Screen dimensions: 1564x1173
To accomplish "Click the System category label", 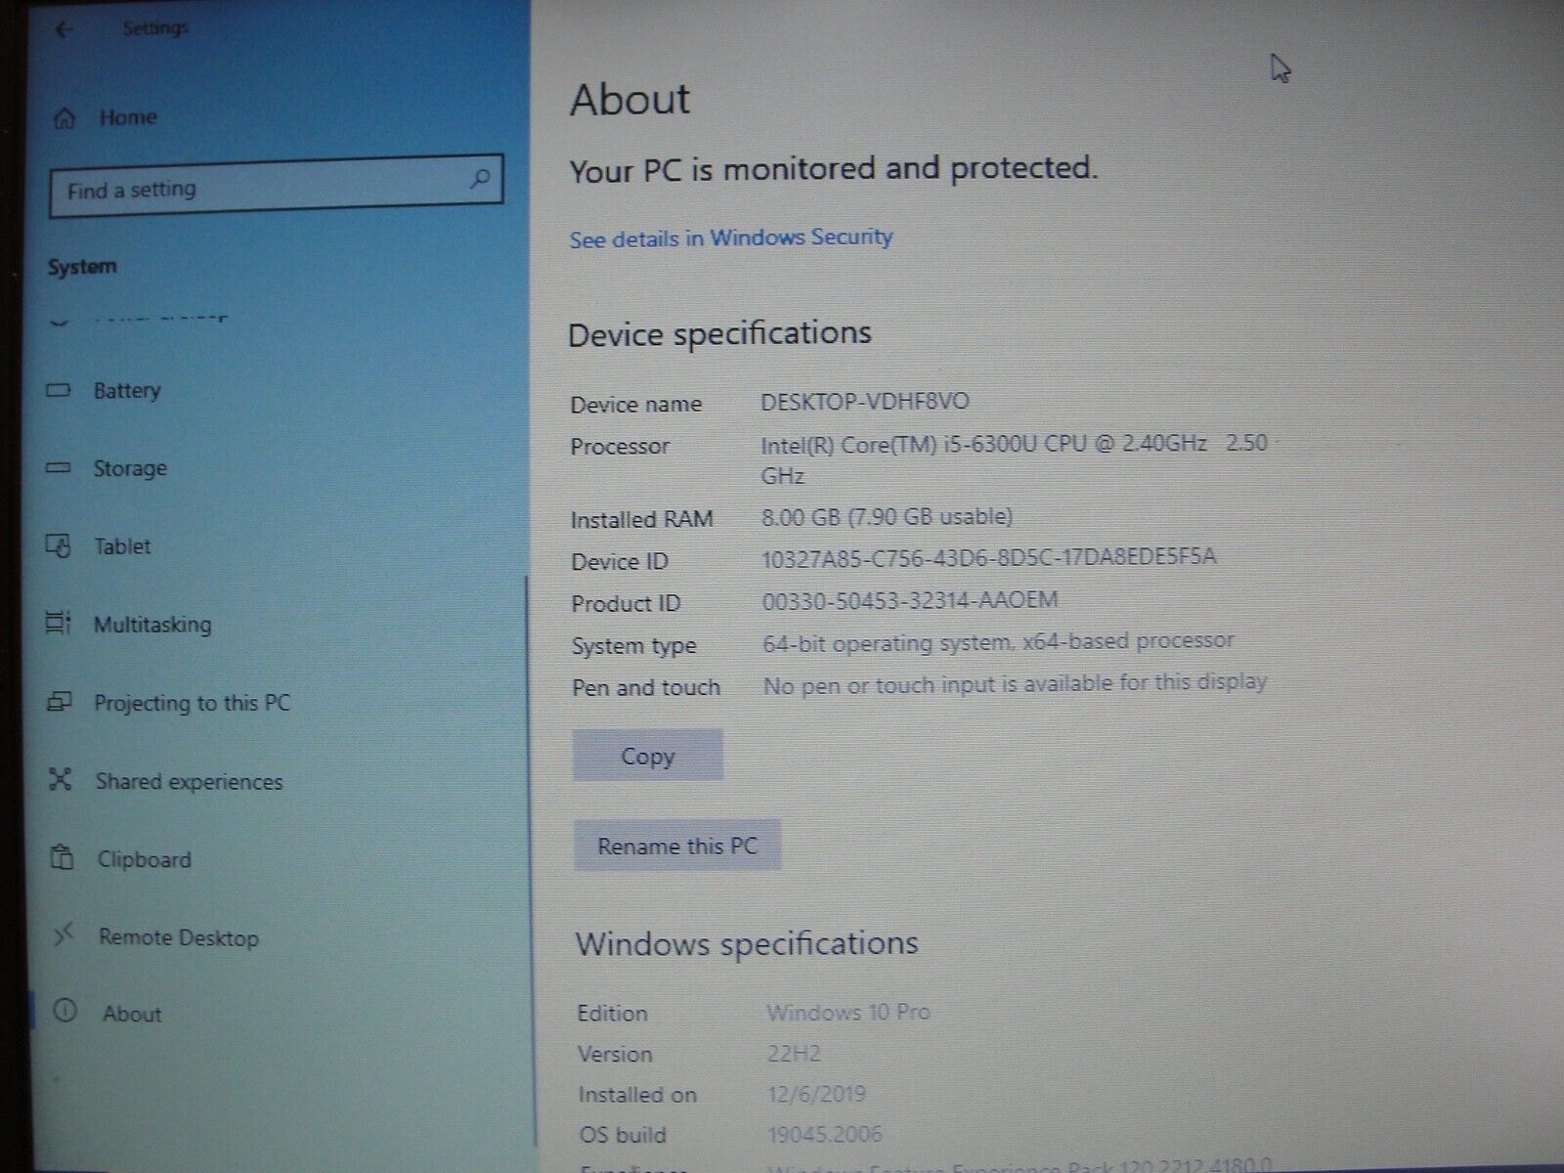I will (x=82, y=266).
